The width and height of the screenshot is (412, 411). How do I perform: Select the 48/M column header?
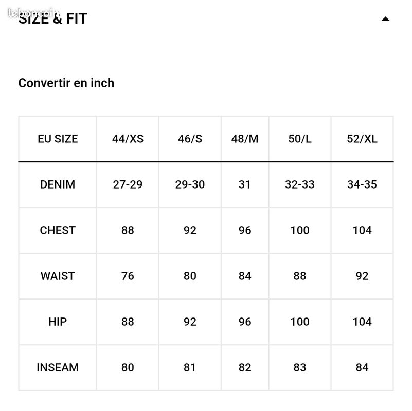(244, 139)
